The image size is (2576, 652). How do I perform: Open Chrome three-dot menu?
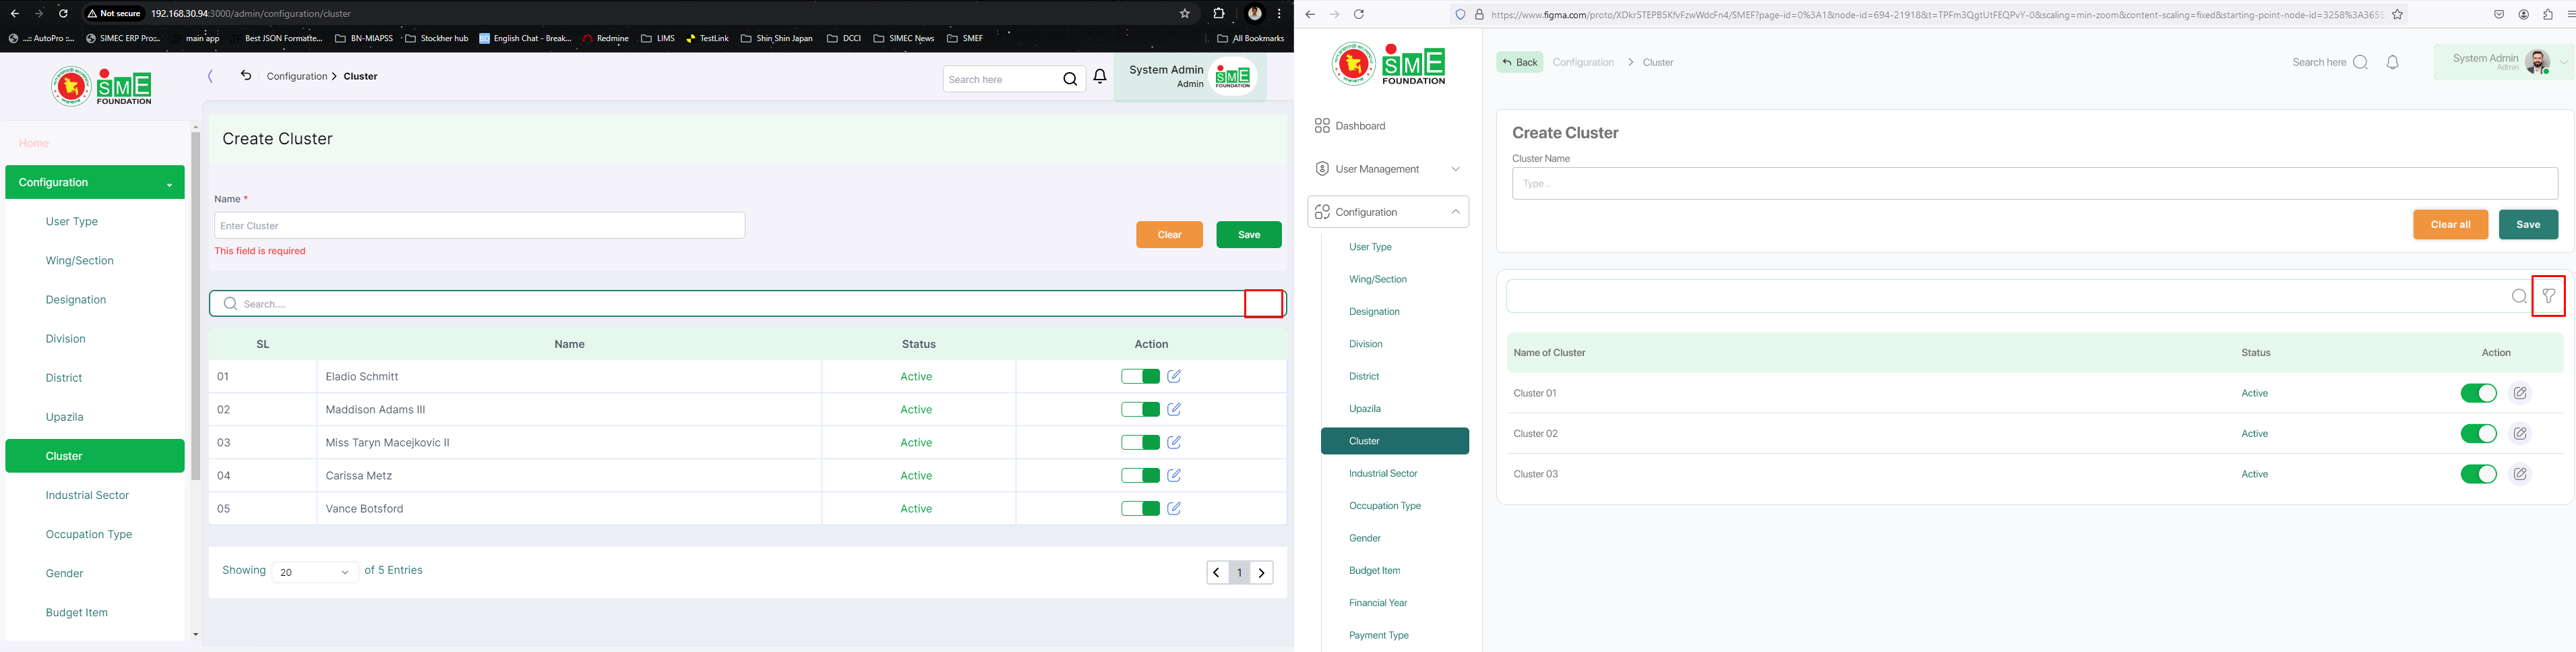click(1279, 14)
